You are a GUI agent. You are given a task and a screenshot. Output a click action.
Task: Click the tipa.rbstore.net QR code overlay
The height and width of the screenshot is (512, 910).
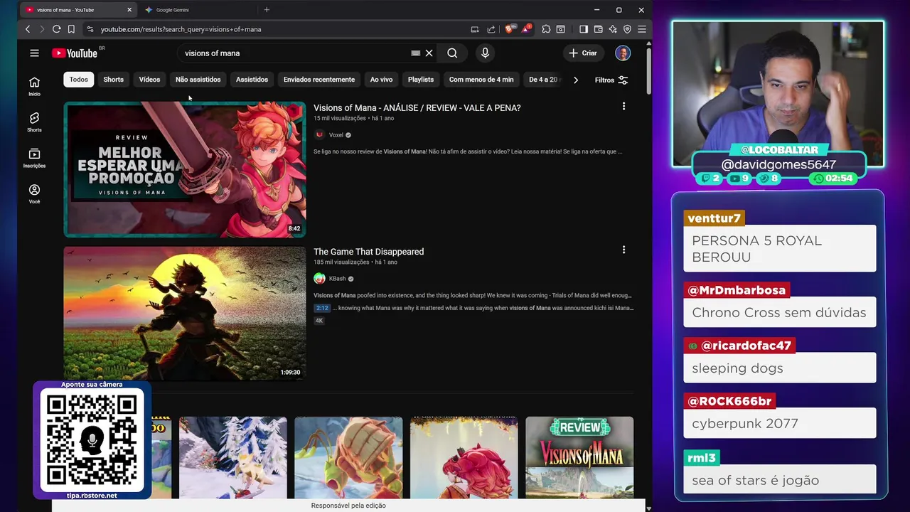click(x=92, y=440)
